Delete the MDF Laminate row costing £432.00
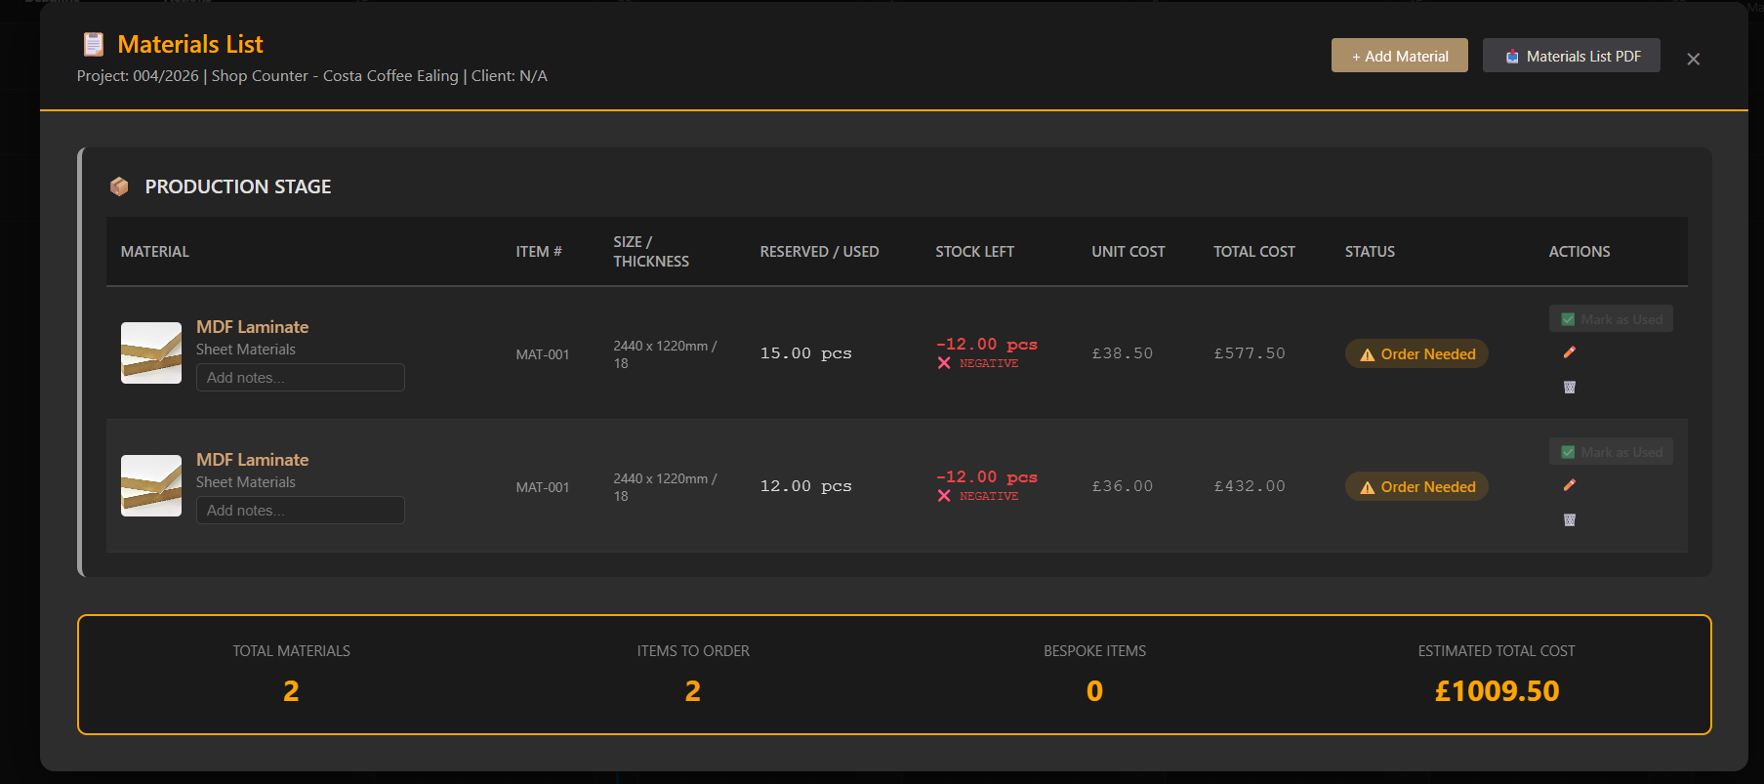The height and width of the screenshot is (784, 1764). (x=1569, y=520)
